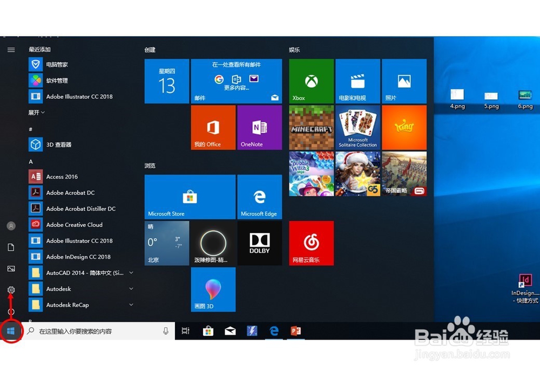The height and width of the screenshot is (373, 540).
Task: Launch 网易云音乐 tile
Action: (x=312, y=243)
